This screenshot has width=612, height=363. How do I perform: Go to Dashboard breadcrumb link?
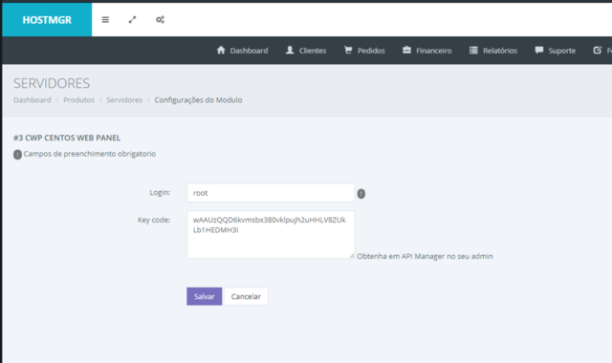33,99
